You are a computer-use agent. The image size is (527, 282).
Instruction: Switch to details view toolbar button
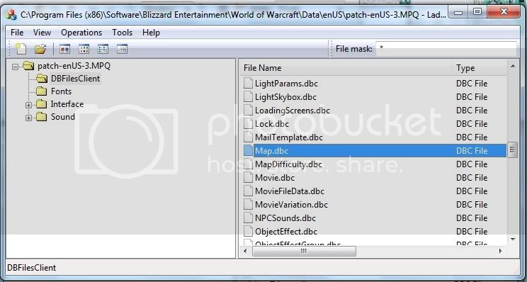point(122,49)
